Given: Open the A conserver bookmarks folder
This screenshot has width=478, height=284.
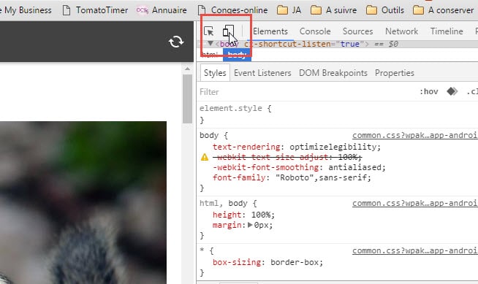Looking at the screenshot, I should click(443, 10).
